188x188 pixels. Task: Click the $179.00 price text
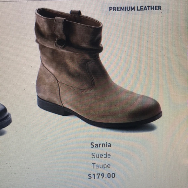coord(101,176)
